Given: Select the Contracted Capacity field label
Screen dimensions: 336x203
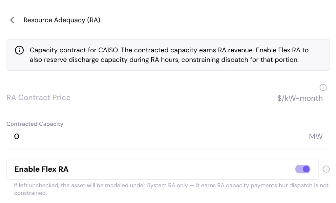Looking at the screenshot, I should [x=35, y=124].
